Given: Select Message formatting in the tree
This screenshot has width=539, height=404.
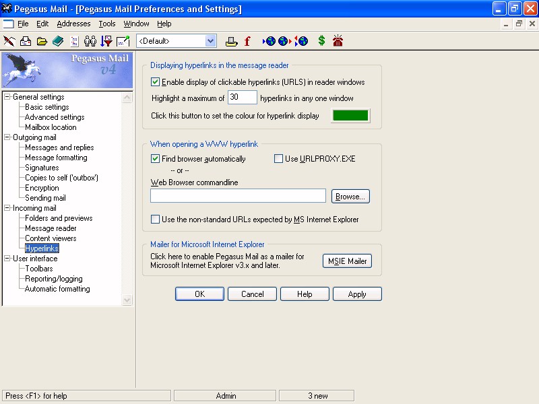Looking at the screenshot, I should pyautogui.click(x=56, y=158).
